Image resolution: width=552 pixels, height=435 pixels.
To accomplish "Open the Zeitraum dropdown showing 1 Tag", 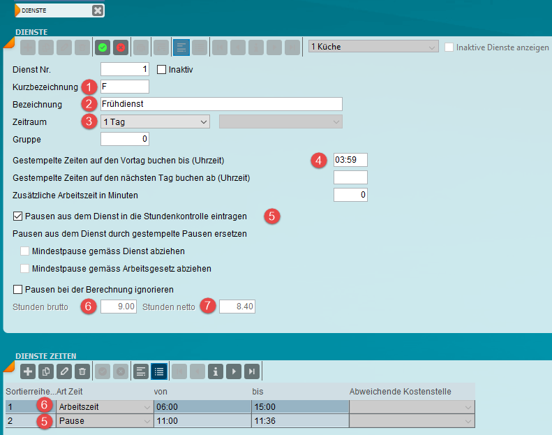I will [x=155, y=122].
